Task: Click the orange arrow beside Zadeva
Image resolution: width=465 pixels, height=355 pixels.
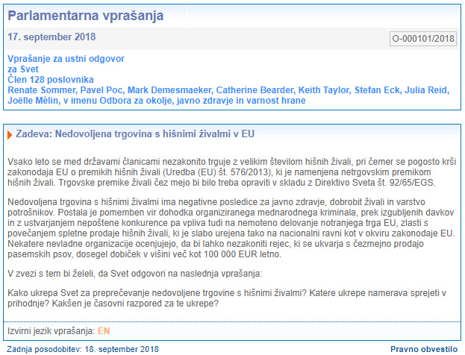Action: point(10,135)
